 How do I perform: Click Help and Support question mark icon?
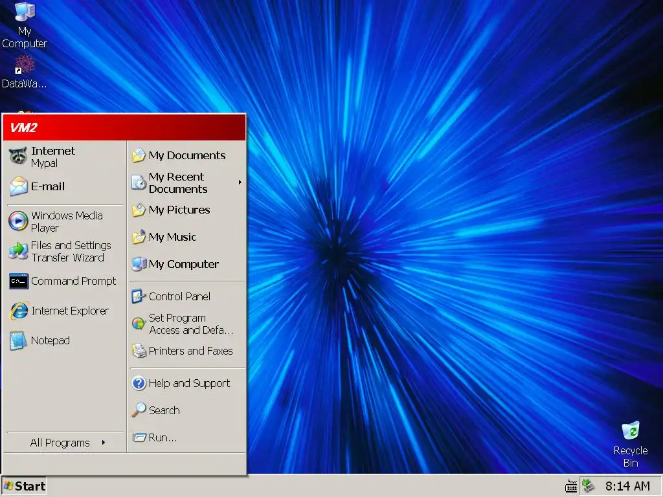click(x=139, y=383)
